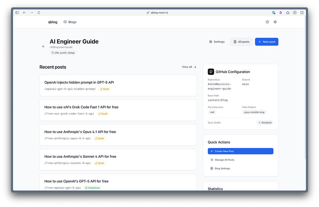Click the GitHub logo icon in configuration card
Viewport: 319px width, 207px height.
[211, 72]
